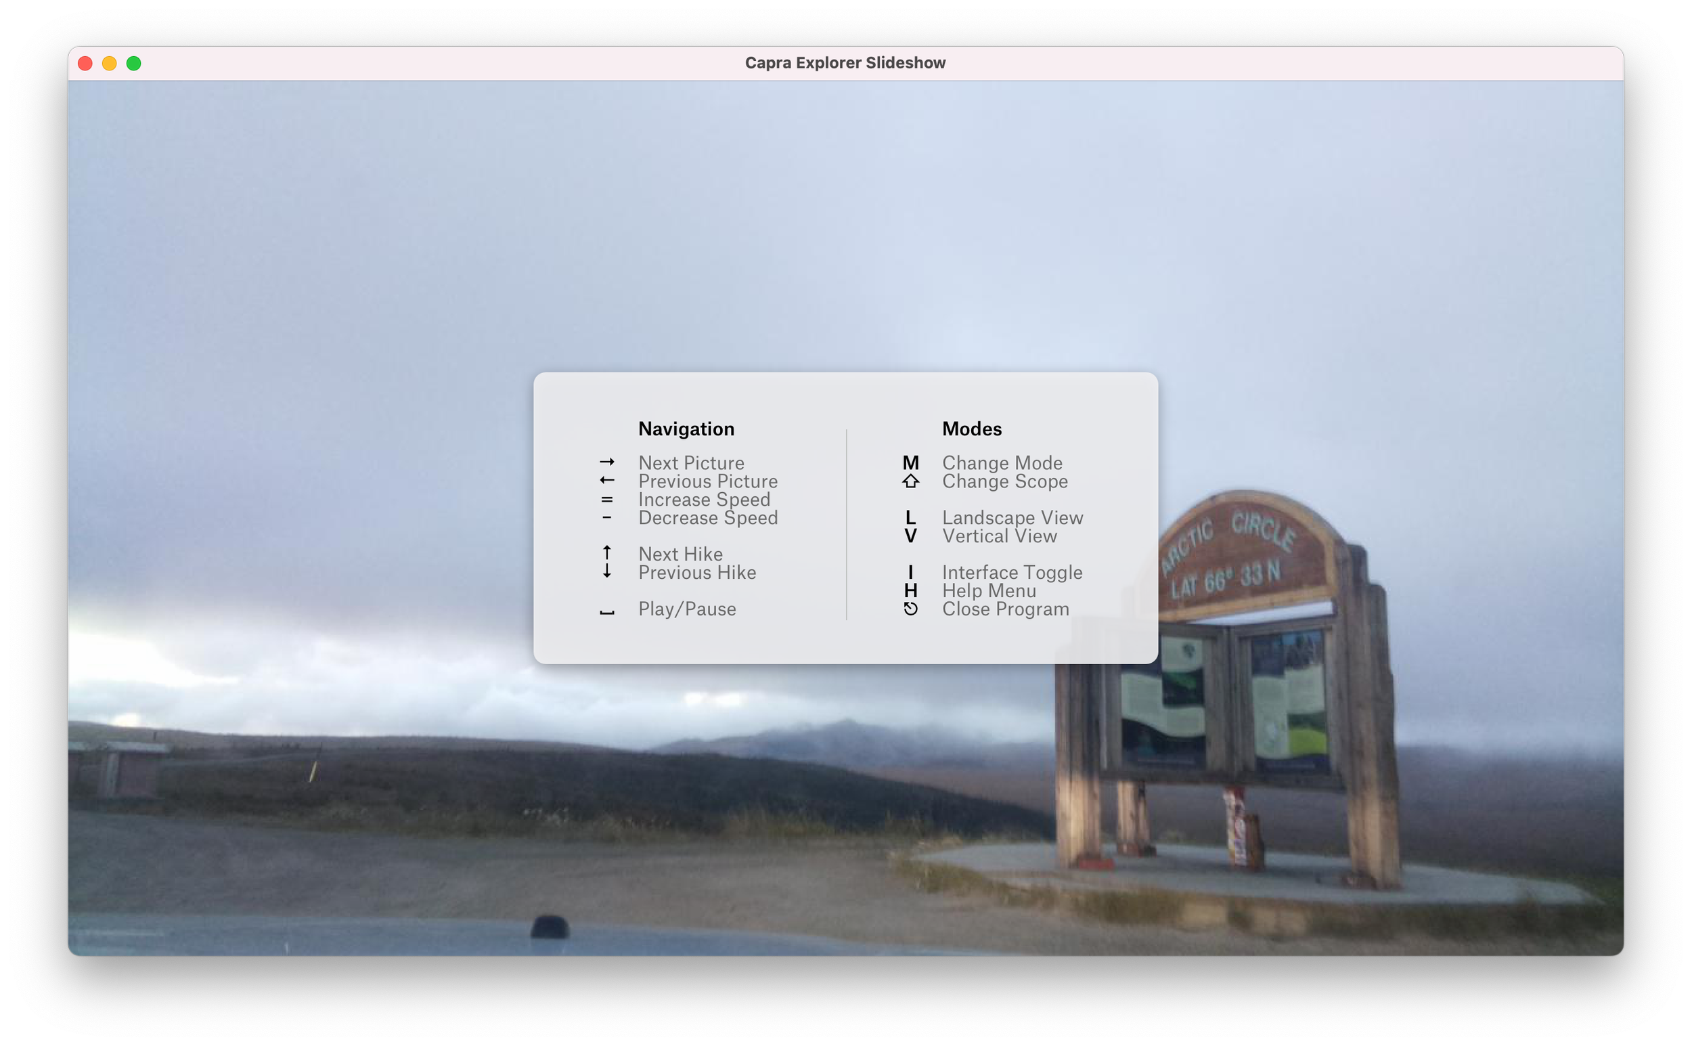Screen dimensions: 1692x1046
Task: Click the shift arrow Change Scope icon
Action: click(x=910, y=481)
